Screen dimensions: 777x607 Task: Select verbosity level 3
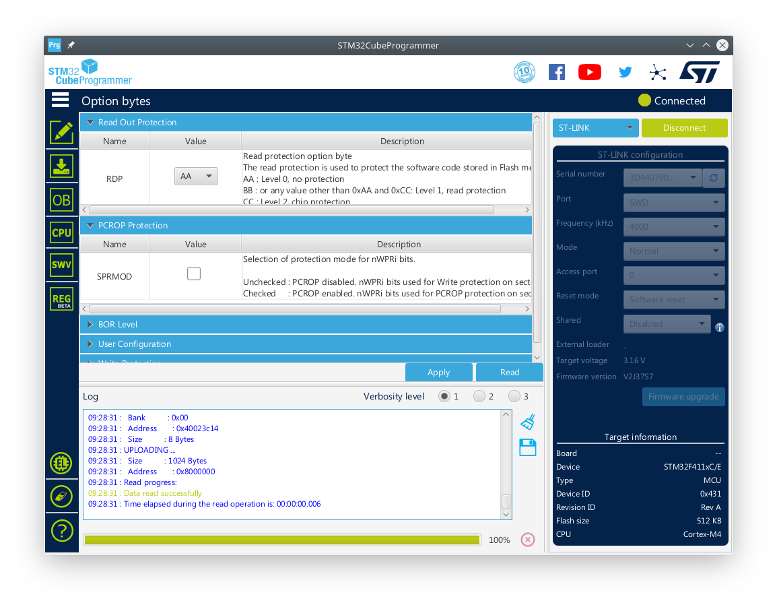[x=514, y=396]
